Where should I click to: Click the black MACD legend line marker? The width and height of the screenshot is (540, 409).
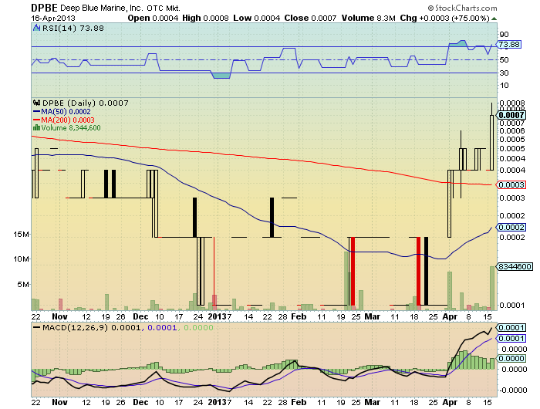(36, 327)
